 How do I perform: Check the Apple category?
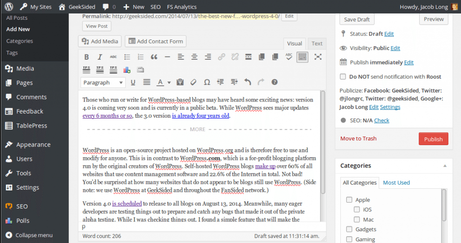349,199
